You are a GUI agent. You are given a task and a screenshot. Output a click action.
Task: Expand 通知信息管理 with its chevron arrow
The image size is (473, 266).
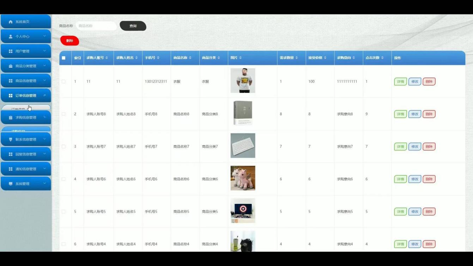[45, 169]
